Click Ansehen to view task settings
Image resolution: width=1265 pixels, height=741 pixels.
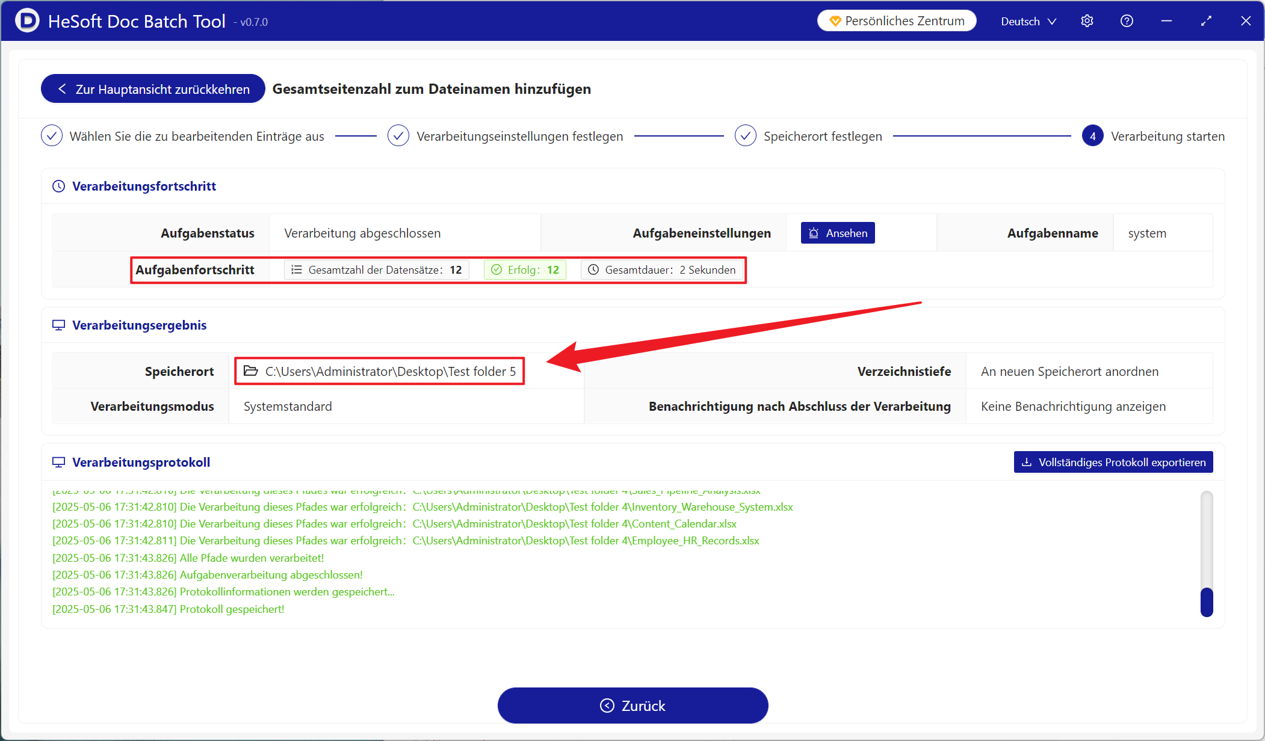(838, 233)
